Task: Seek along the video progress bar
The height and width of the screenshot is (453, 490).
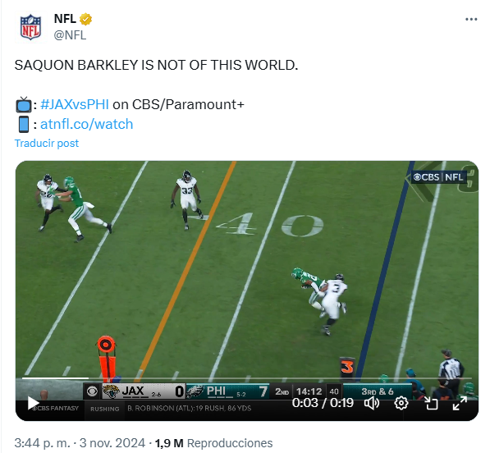Action: pos(247,378)
